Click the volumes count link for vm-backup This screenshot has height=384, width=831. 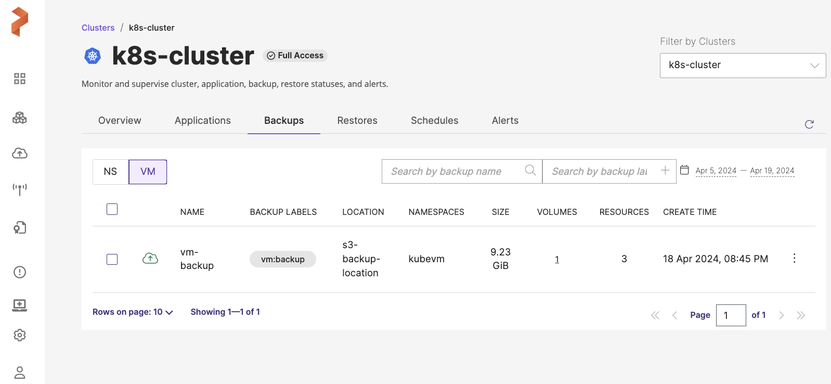pos(557,259)
